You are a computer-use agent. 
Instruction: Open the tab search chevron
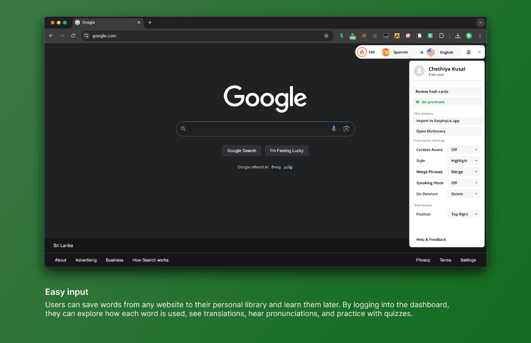point(480,22)
